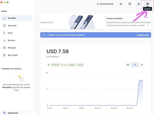The image size is (154, 115).
Task: Open Settings gear icon
Action: point(147,4)
